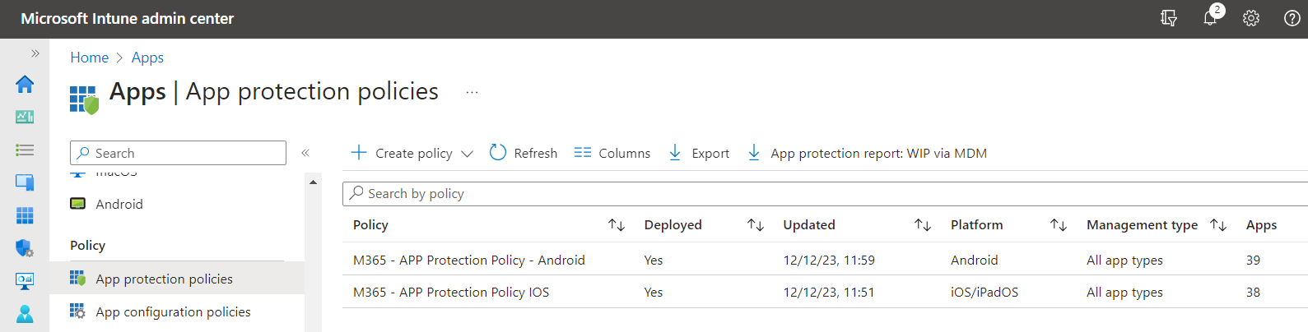This screenshot has width=1308, height=332.
Task: Focus the sidebar Search box
Action: click(x=178, y=153)
